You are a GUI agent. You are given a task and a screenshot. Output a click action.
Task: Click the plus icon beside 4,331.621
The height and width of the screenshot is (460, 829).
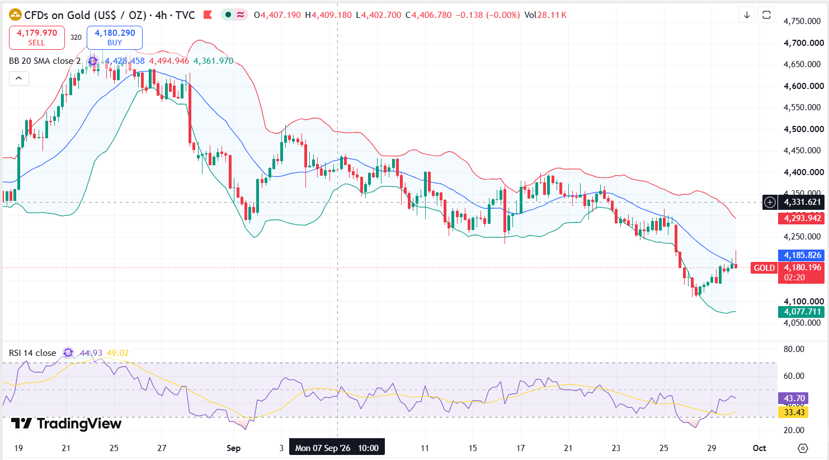pyautogui.click(x=770, y=202)
